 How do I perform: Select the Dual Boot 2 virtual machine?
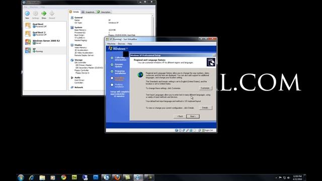45,34
